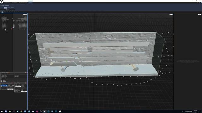
Task: Click the RealityCapture application logo button
Action: tap(1, 2)
